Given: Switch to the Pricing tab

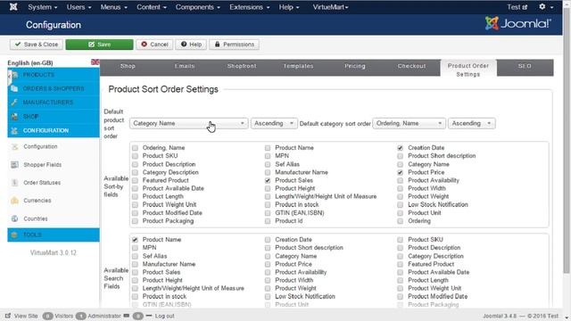Looking at the screenshot, I should pyautogui.click(x=355, y=66).
